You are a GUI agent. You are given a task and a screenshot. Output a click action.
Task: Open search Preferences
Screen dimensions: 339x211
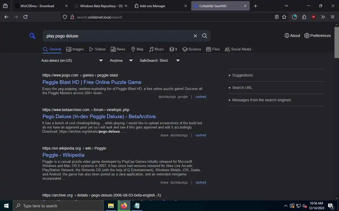(318, 36)
